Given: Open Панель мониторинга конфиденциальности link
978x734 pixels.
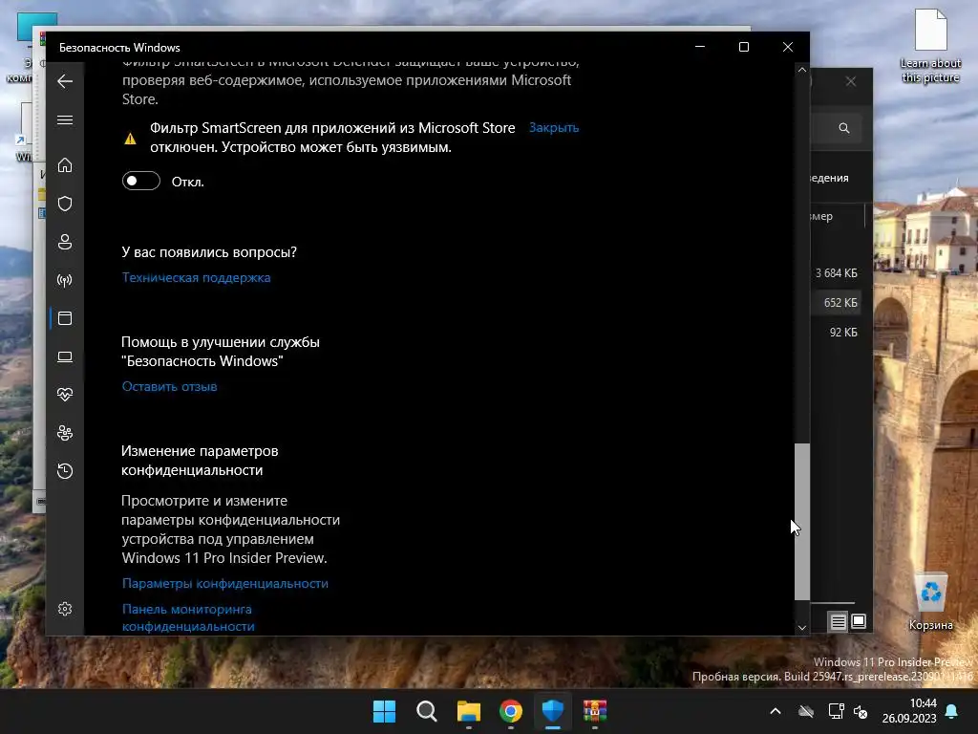Looking at the screenshot, I should [188, 617].
